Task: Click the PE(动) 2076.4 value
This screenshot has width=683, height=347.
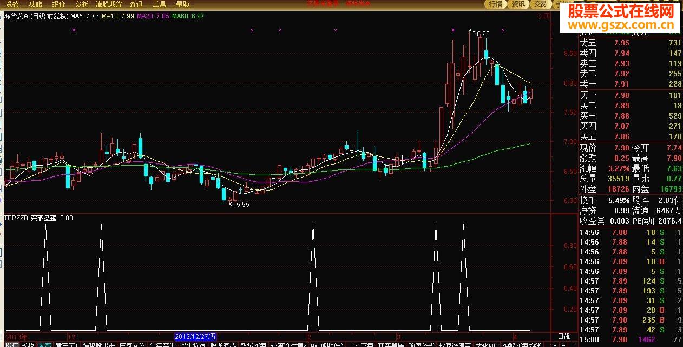Action: (x=670, y=221)
